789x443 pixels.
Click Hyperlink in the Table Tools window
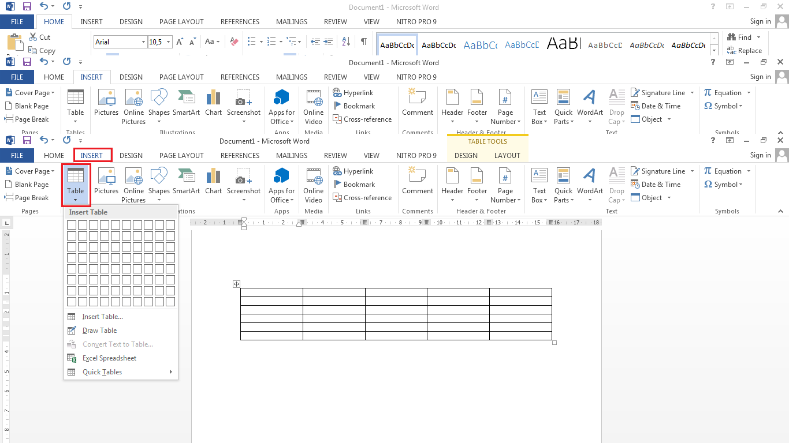coord(353,171)
